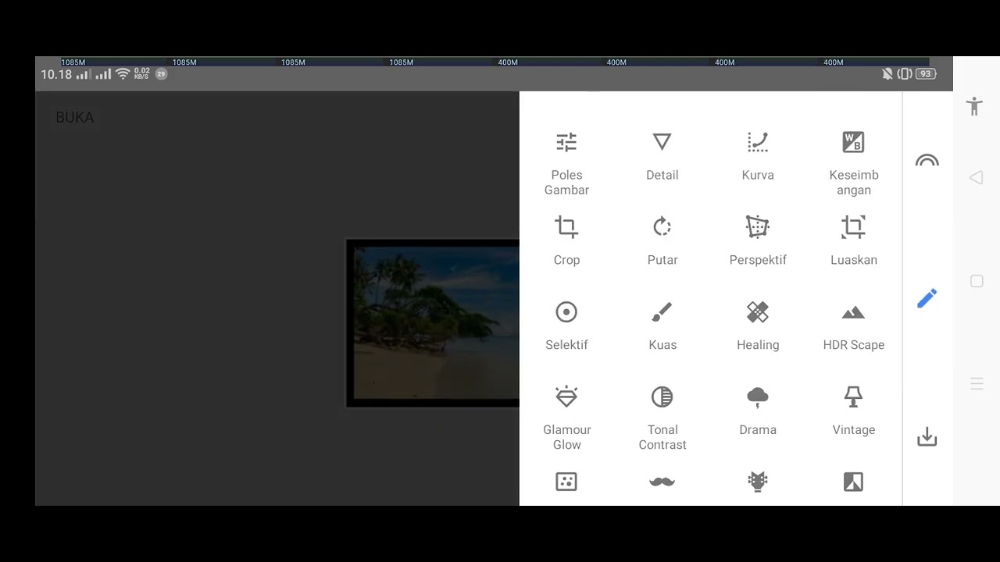
Task: Select the Detail tool
Action: pos(662,156)
